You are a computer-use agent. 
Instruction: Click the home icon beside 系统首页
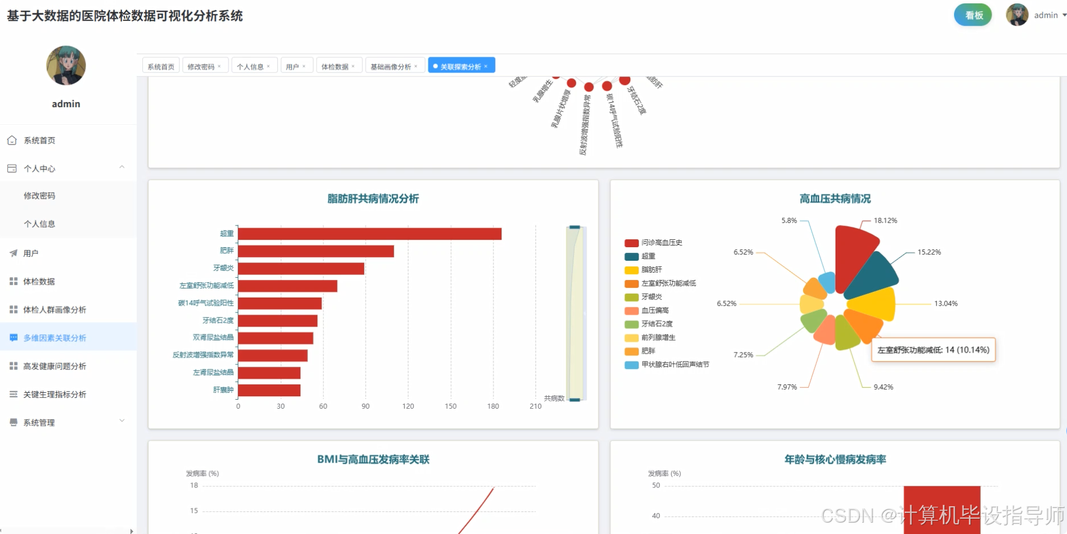coord(12,140)
